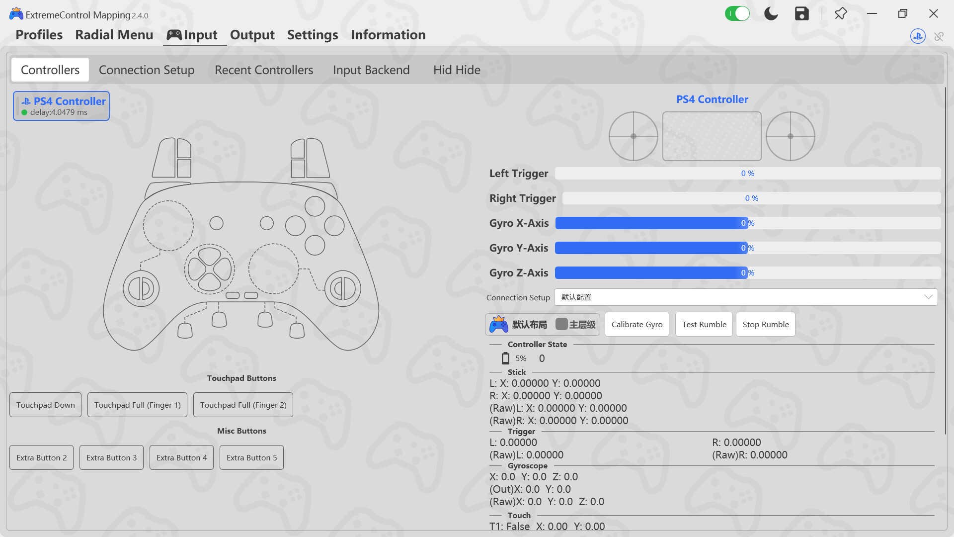Click Test Rumble to vibrate controller

[x=704, y=324]
